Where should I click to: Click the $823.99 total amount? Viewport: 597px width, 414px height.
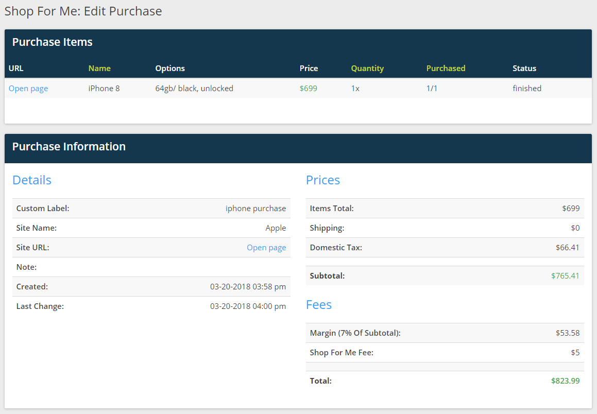pos(565,381)
